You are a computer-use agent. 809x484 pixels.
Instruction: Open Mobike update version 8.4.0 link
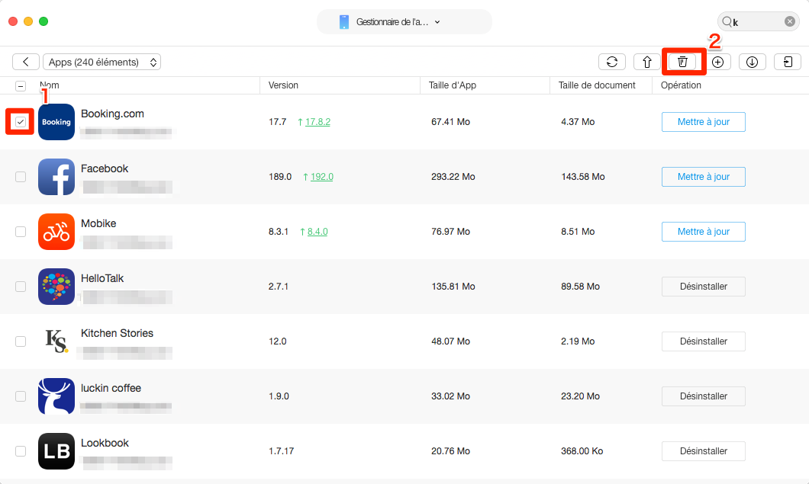pos(317,232)
